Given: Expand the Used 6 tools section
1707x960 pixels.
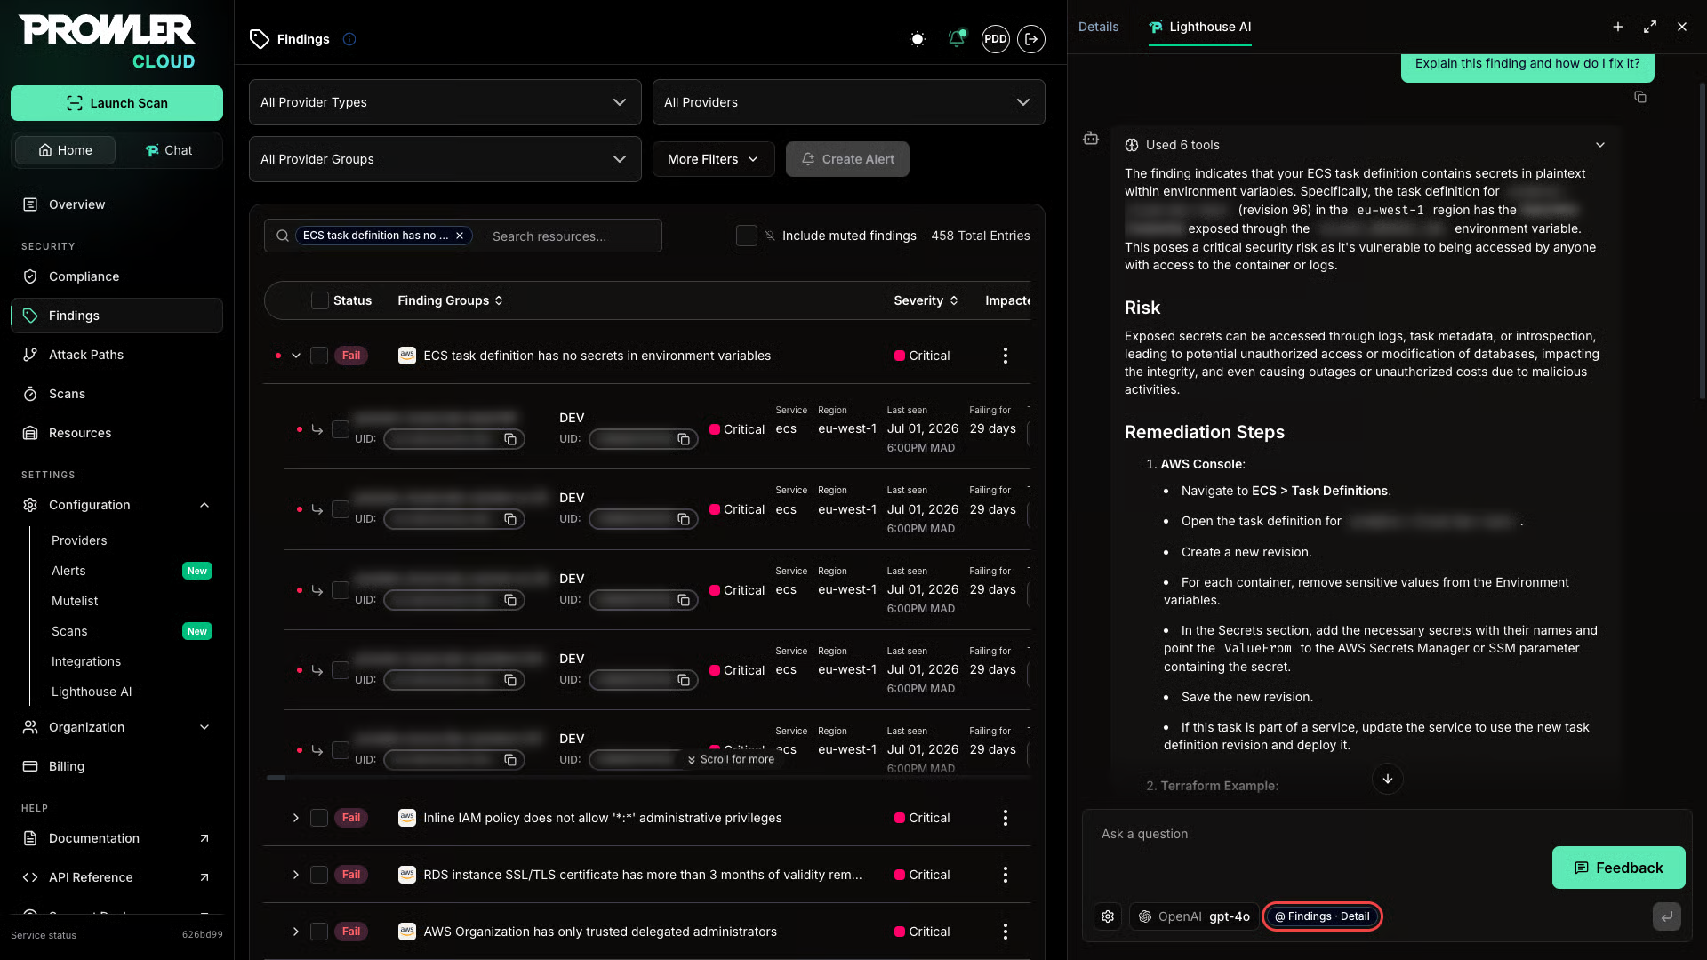Looking at the screenshot, I should 1366,145.
